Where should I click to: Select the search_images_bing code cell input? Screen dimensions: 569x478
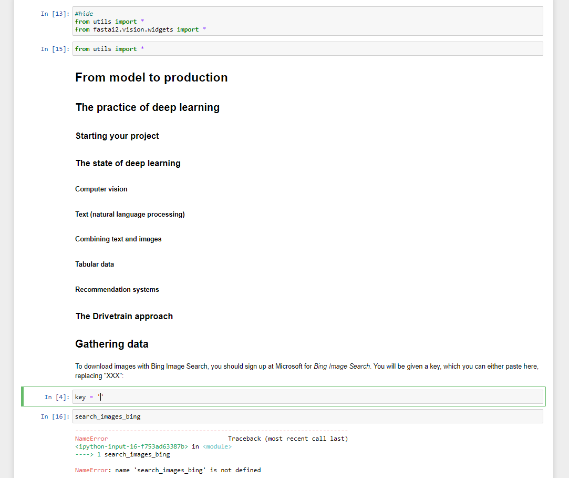coord(307,416)
